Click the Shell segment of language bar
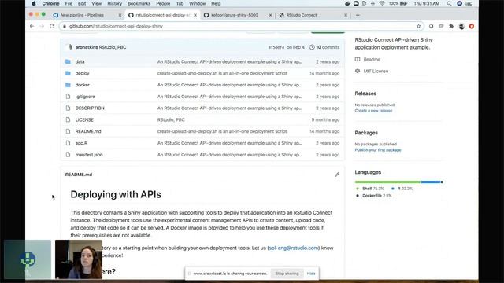The image size is (504, 283). coord(387,182)
